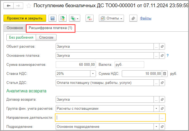Click Провести и закрыть button
Image resolution: width=189 pixels, height=131 pixels.
tap(25, 18)
